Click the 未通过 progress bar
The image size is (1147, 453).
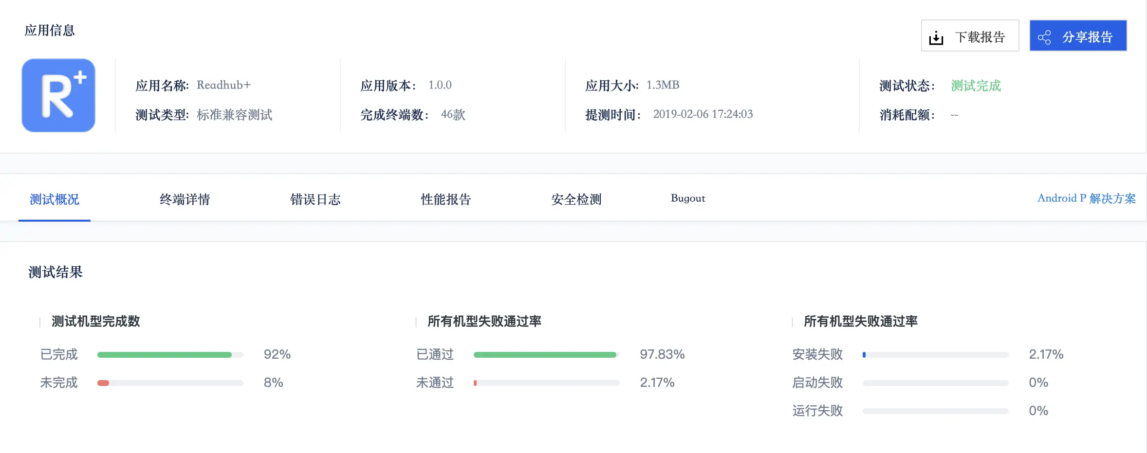[x=546, y=383]
